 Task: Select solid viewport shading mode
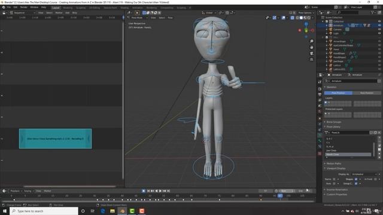(301, 18)
